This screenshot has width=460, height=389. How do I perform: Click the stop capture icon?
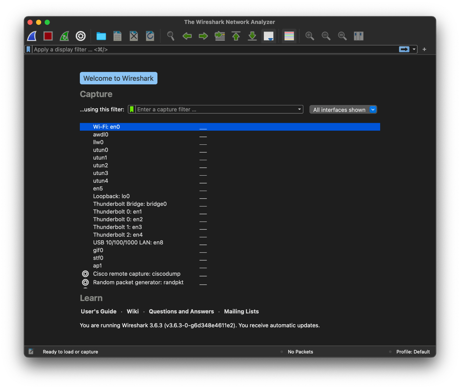click(48, 36)
